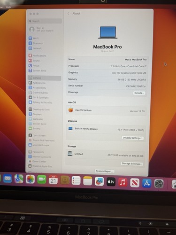Click the Version 13.7.5 text
176x235 pixels.
(137, 111)
